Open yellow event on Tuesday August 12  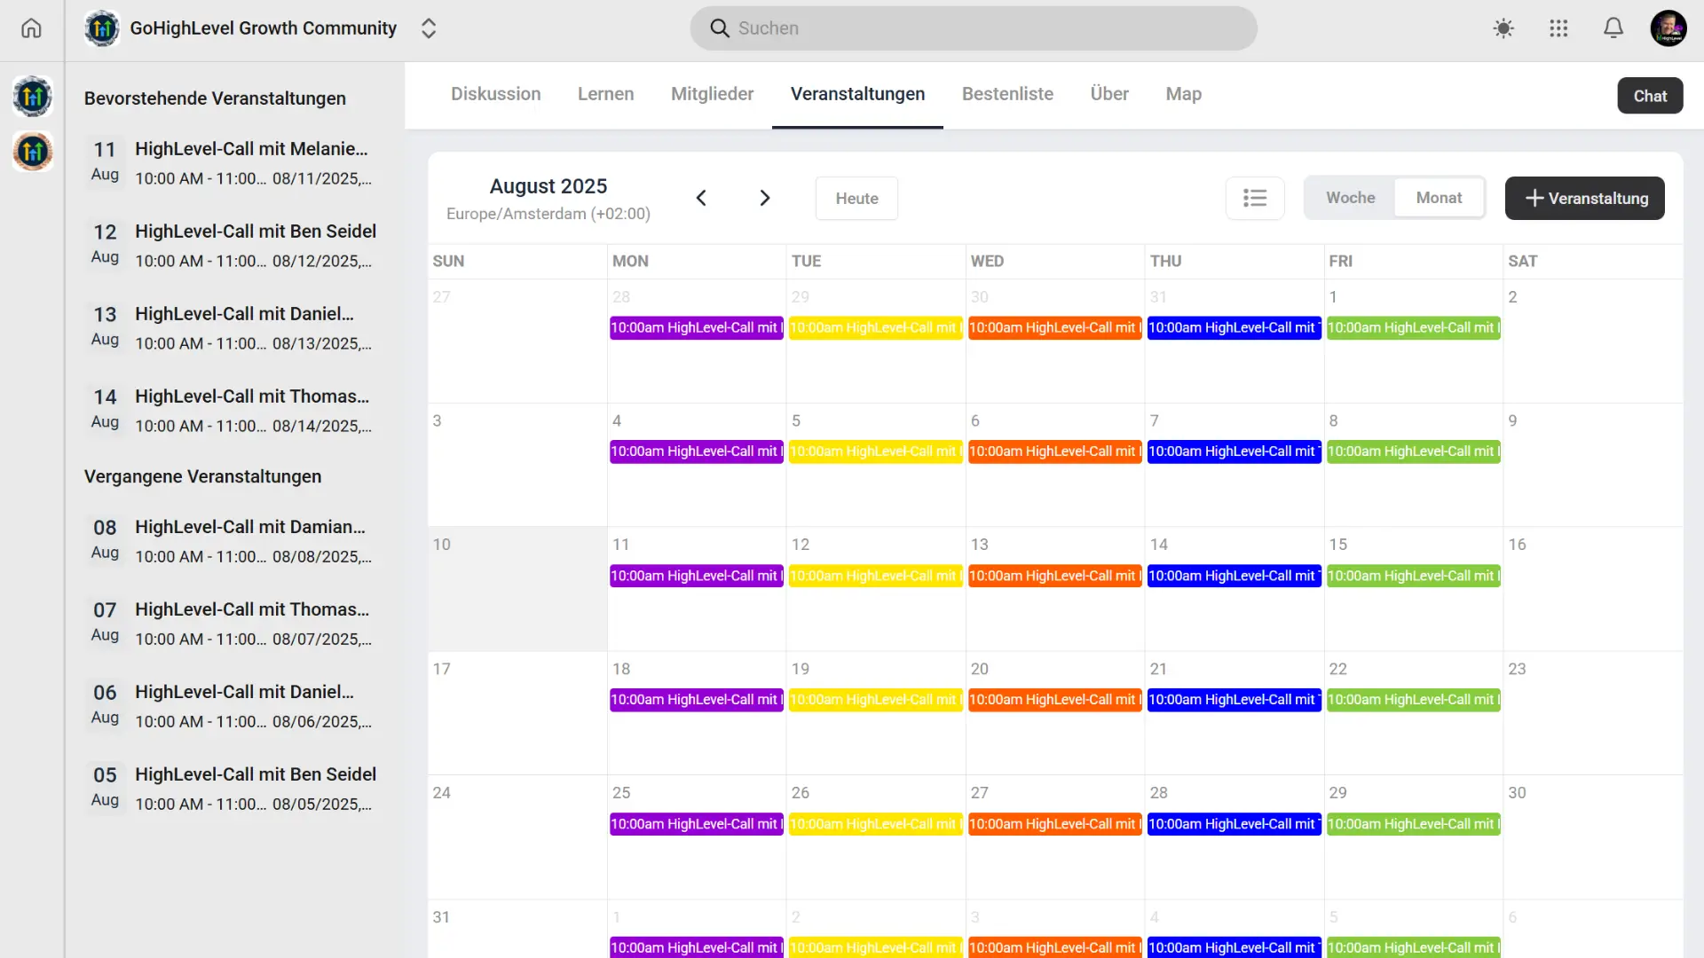pyautogui.click(x=876, y=576)
